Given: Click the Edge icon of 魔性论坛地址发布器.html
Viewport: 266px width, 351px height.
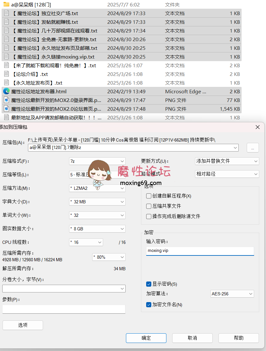Looking at the screenshot, I should pos(6,91).
